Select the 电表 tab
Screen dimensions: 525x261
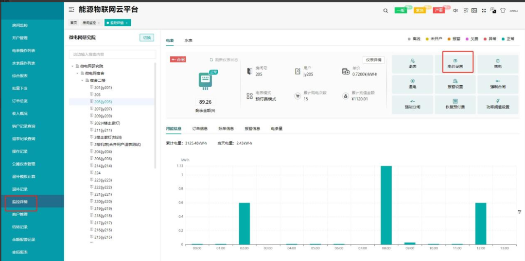pos(170,40)
